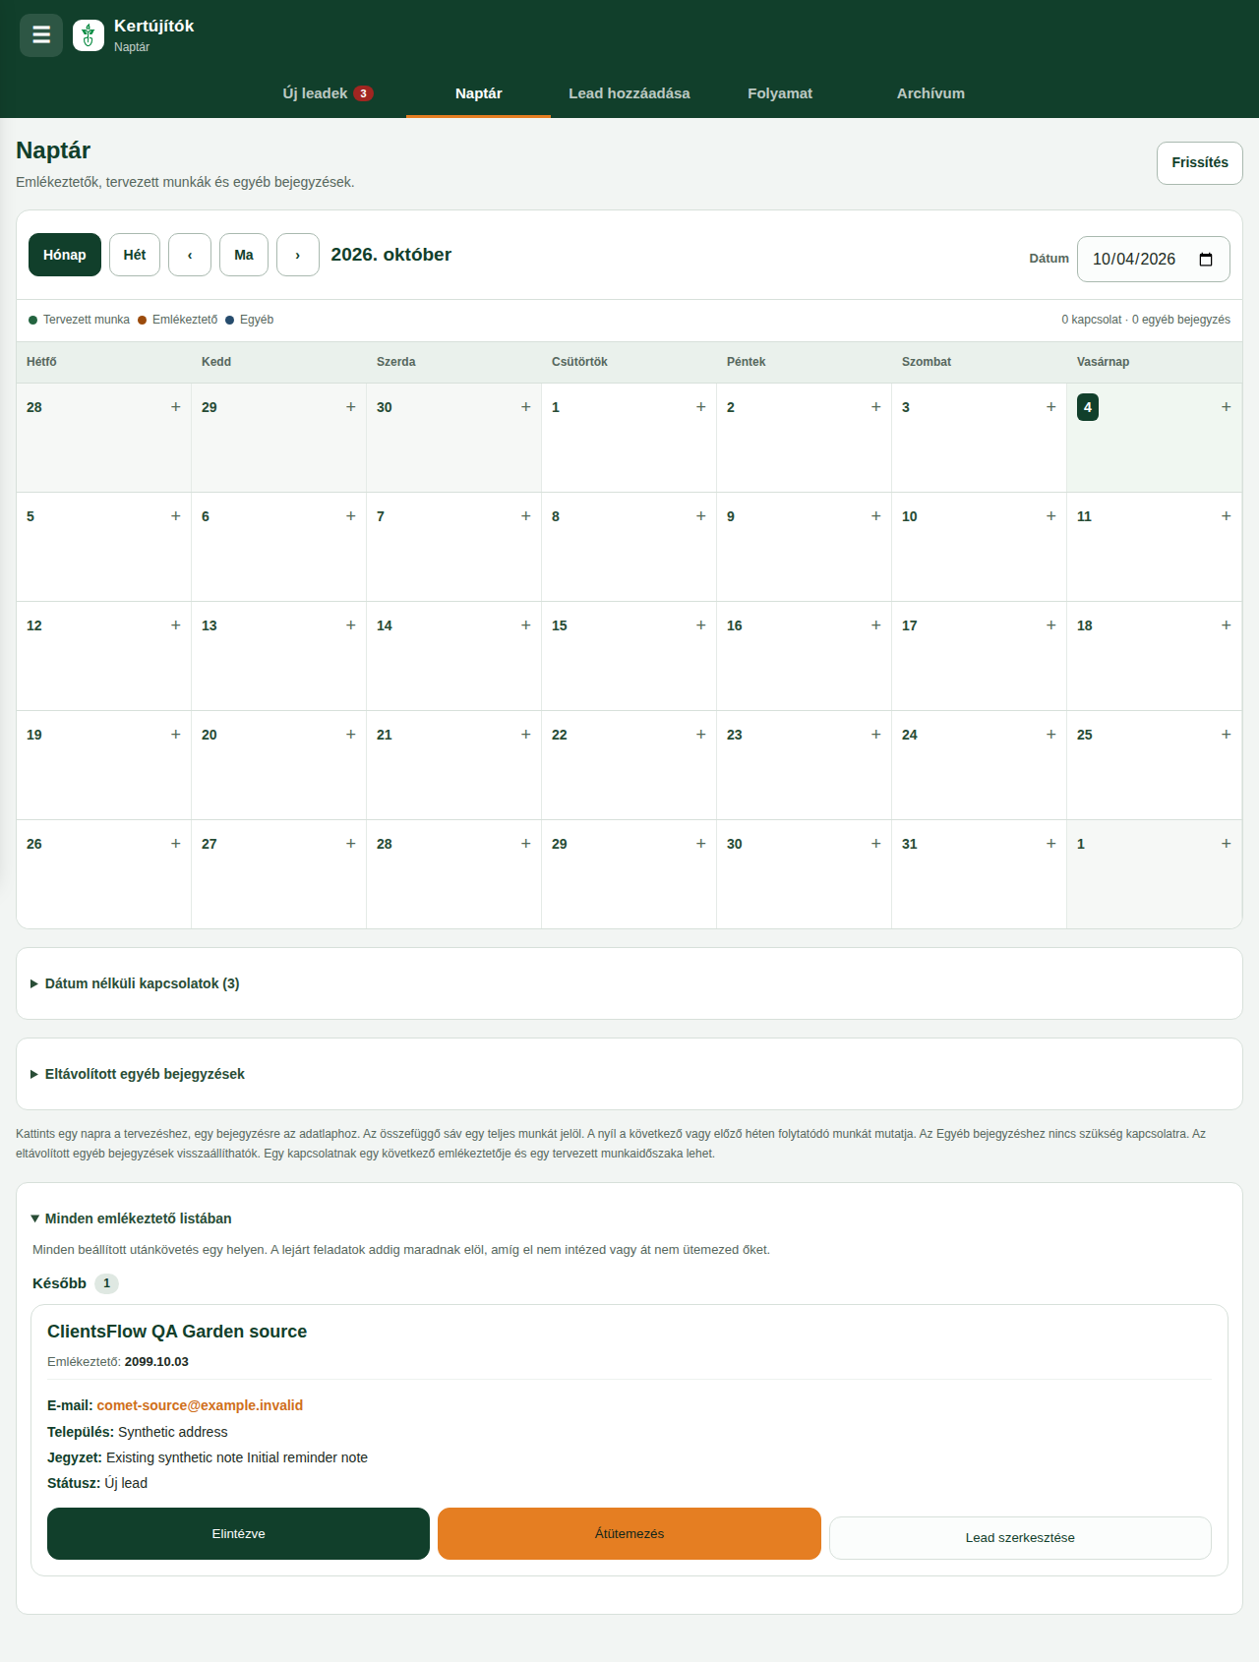This screenshot has height=1662, width=1259.
Task: Open Lead hozzáadása tab
Action: pyautogui.click(x=629, y=93)
